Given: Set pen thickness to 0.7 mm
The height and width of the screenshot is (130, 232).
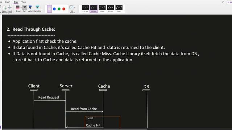Looking at the screenshot, I should tap(111, 9).
